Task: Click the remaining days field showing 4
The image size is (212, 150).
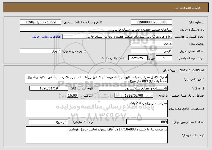Action: [x=164, y=58]
